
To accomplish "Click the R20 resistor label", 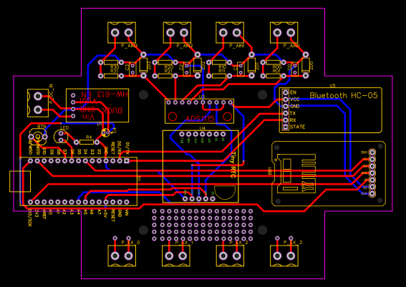I will pos(168,67).
